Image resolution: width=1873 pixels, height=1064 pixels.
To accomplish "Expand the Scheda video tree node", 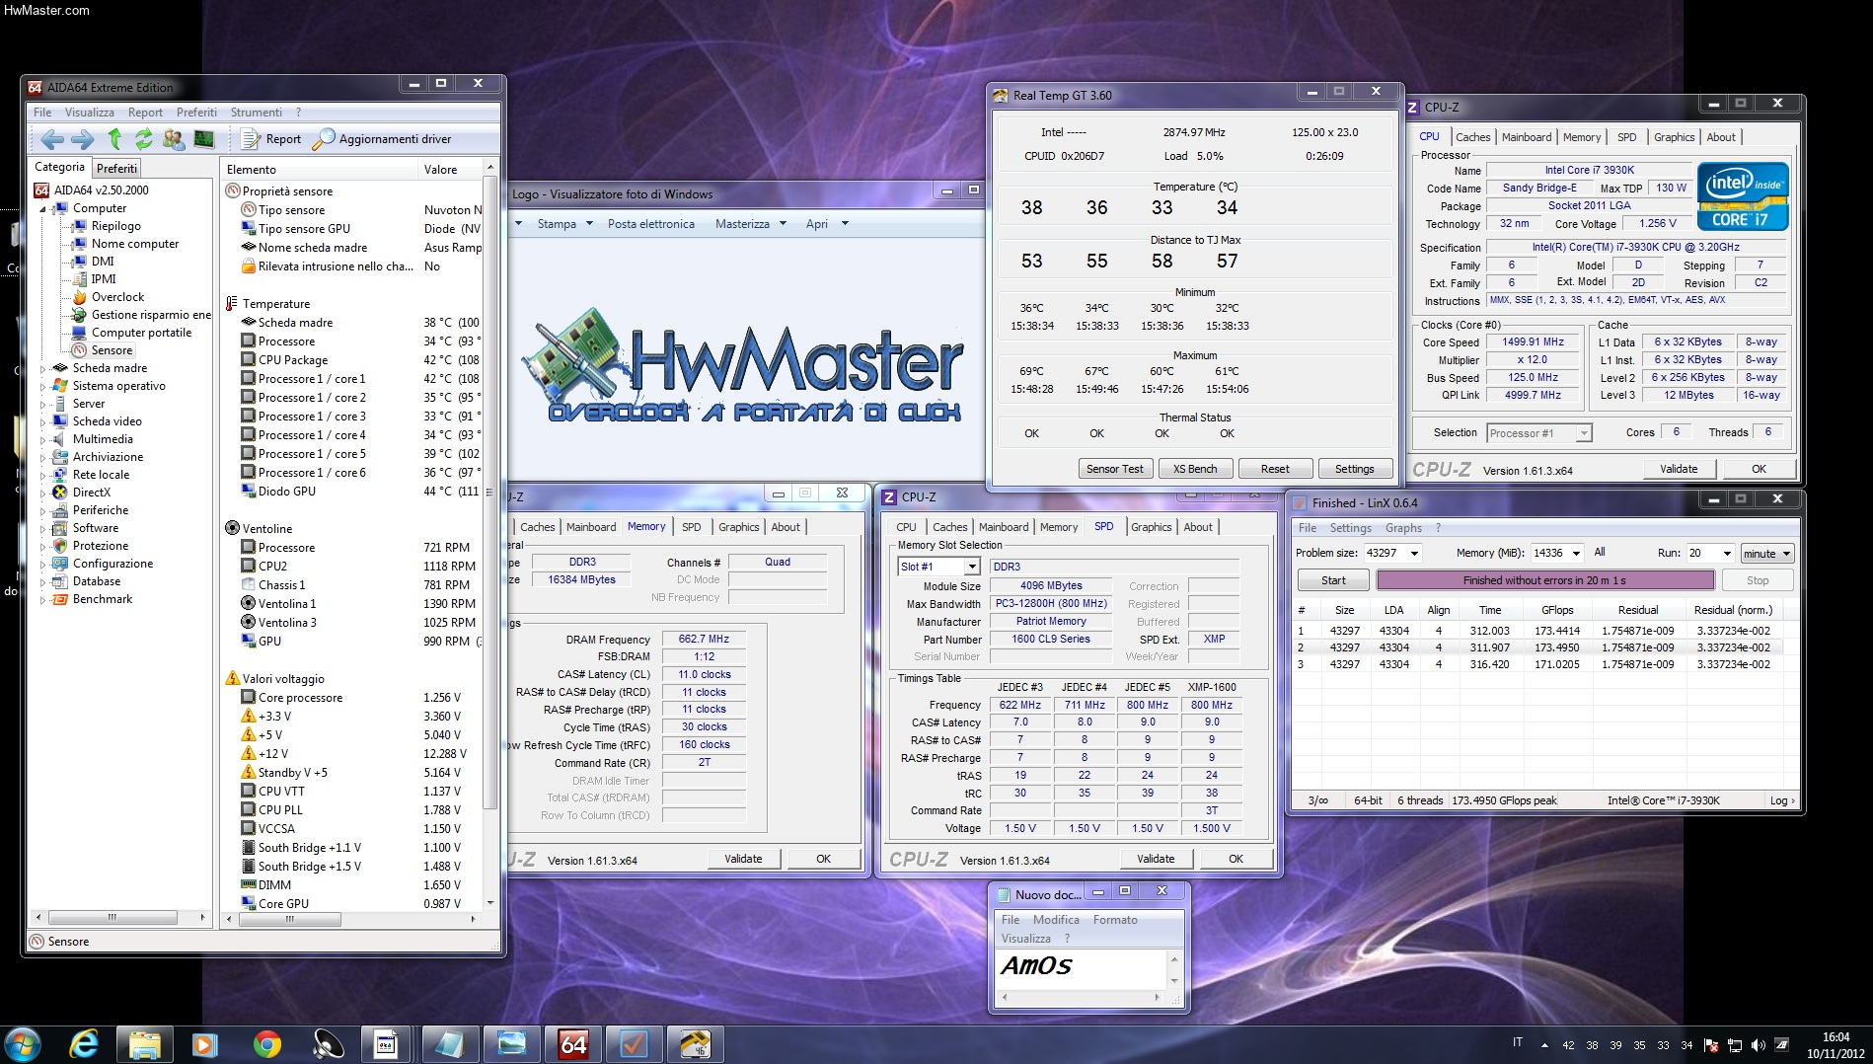I will click(42, 422).
